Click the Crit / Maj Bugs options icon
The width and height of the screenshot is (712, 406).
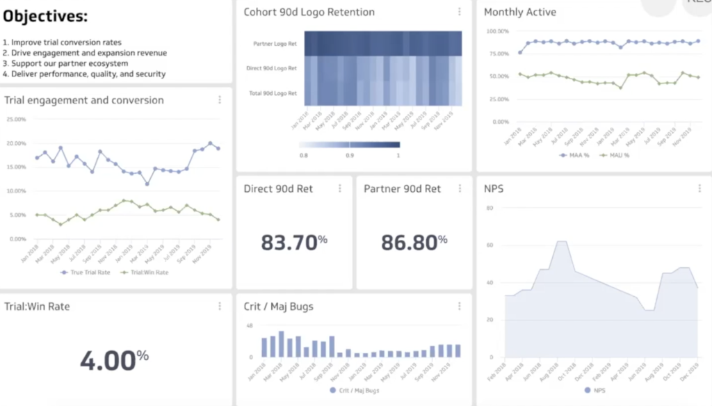click(460, 306)
